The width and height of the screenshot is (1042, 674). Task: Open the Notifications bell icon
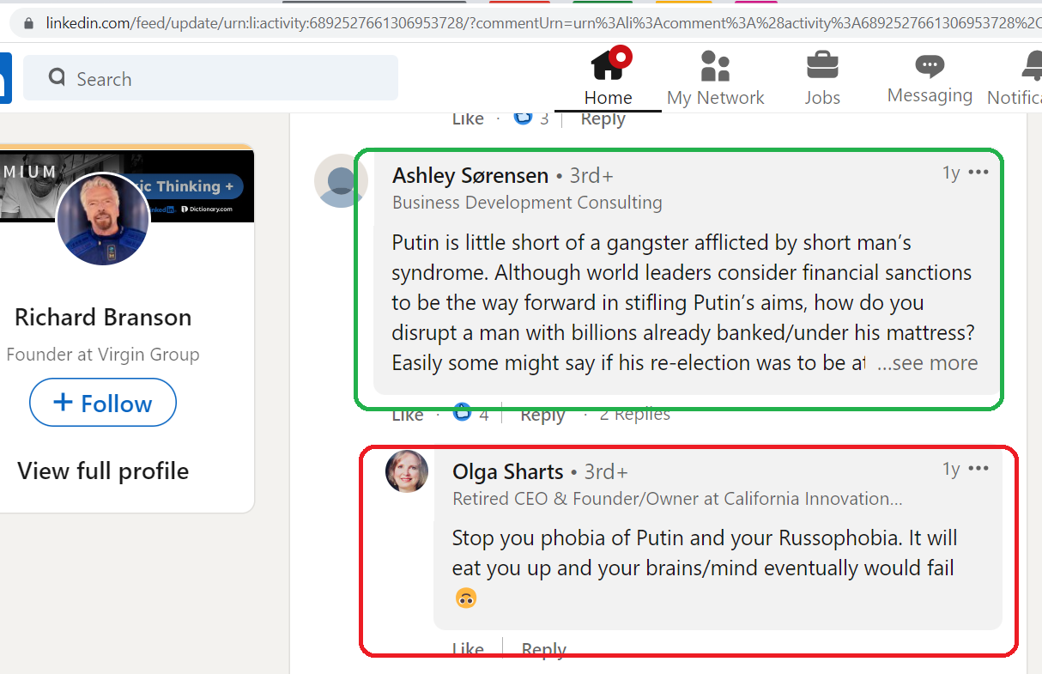click(x=1033, y=66)
